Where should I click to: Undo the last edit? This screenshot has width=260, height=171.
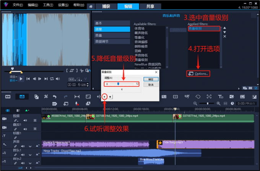(x=55, y=97)
